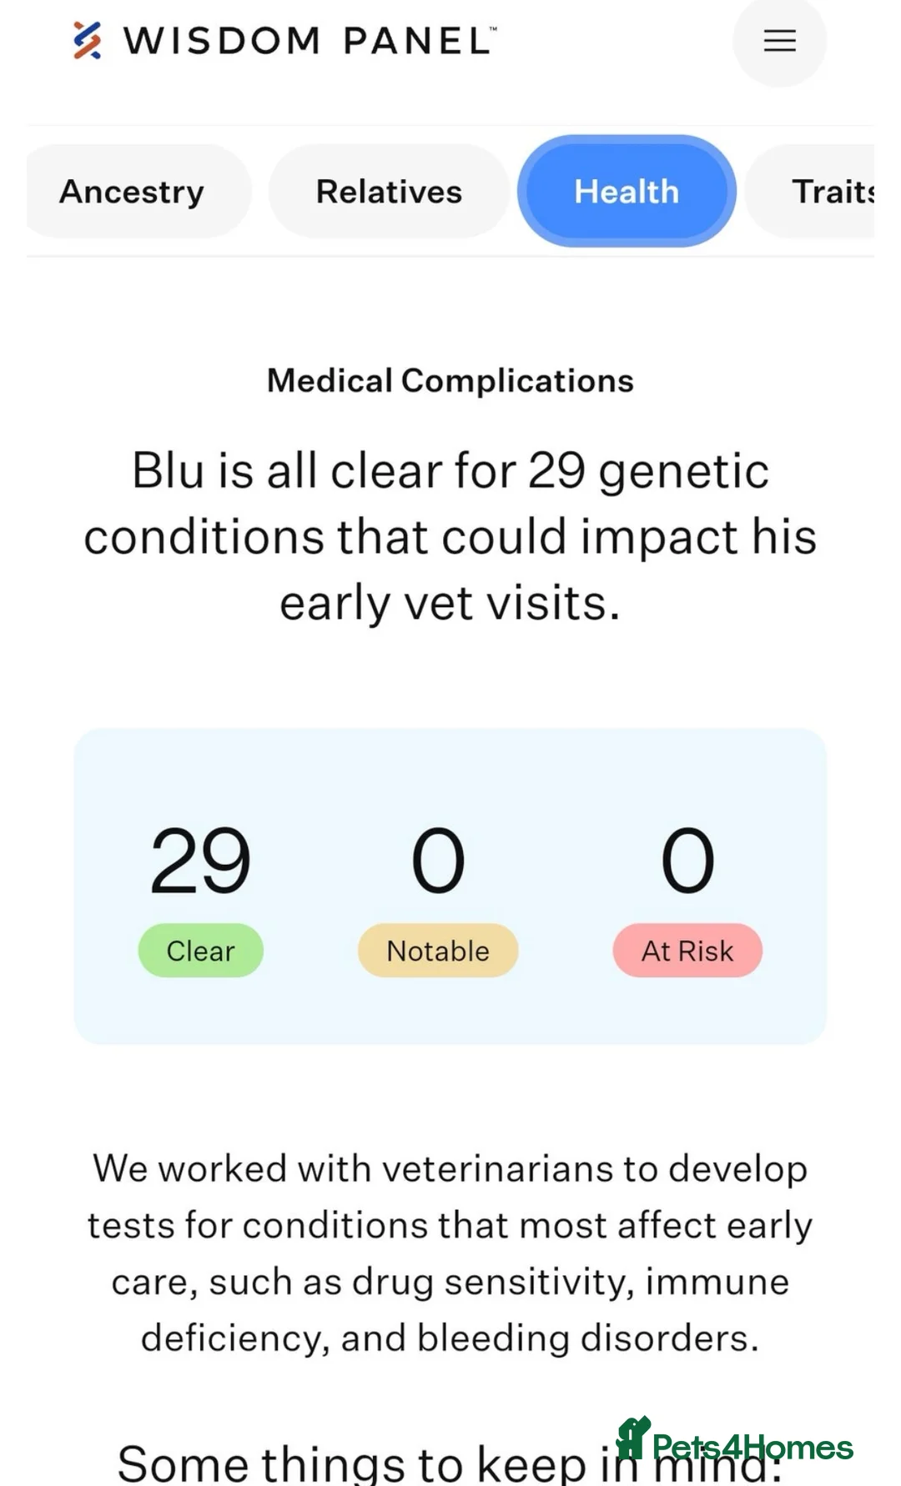The image size is (901, 1486).
Task: Click the Pets4Homes house logo icon
Action: pyautogui.click(x=633, y=1438)
